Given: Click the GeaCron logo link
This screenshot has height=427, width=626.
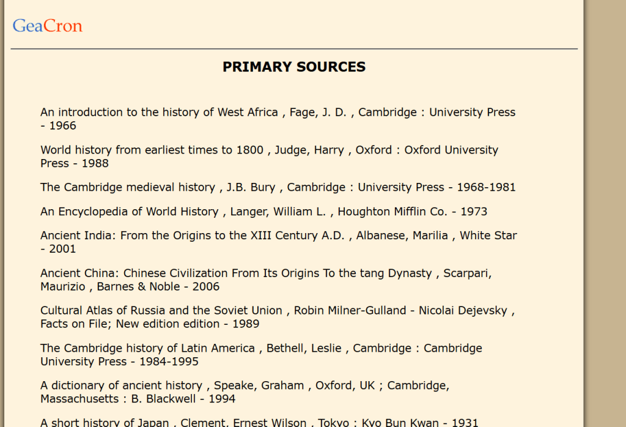Looking at the screenshot, I should (x=47, y=26).
